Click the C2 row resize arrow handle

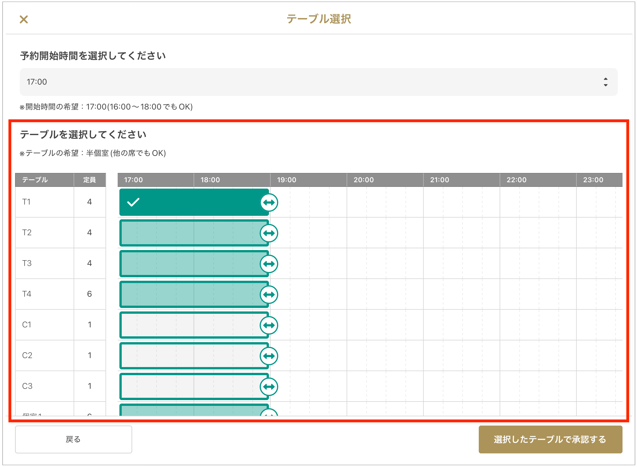[269, 356]
